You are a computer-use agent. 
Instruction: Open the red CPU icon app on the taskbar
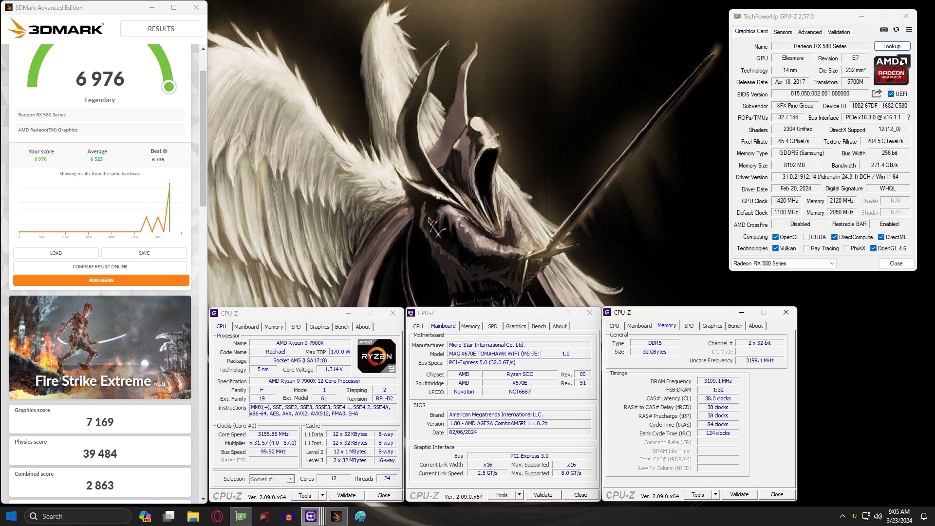tap(265, 516)
